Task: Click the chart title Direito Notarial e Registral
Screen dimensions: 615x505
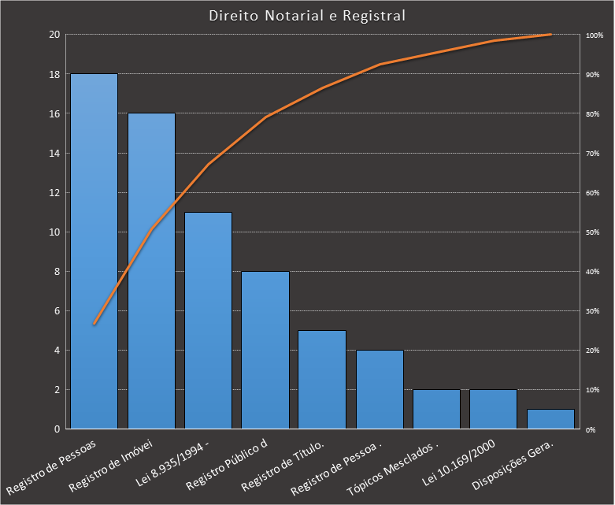Action: (x=307, y=16)
